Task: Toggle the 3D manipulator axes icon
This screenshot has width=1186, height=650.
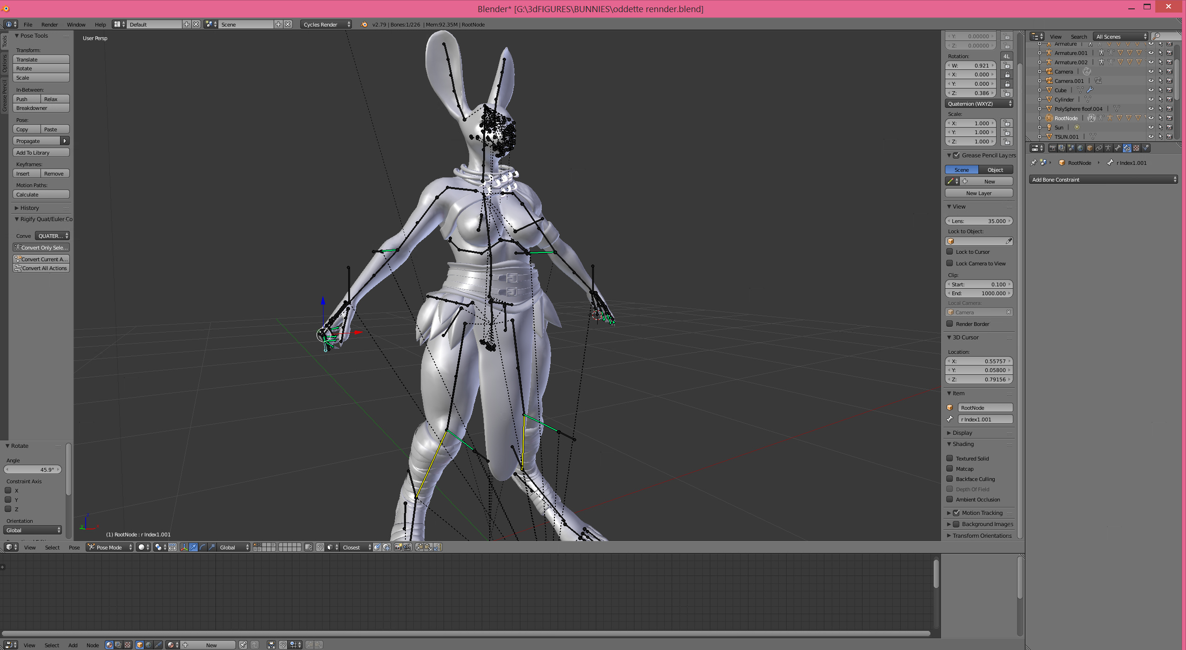Action: pyautogui.click(x=184, y=548)
